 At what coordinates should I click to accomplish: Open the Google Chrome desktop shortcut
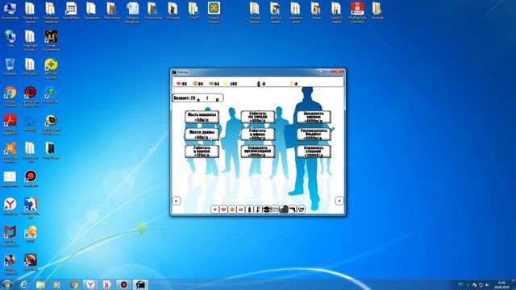pyautogui.click(x=10, y=97)
